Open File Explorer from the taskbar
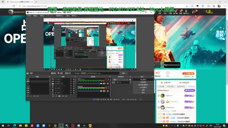This screenshot has height=128, width=228. coord(20,126)
